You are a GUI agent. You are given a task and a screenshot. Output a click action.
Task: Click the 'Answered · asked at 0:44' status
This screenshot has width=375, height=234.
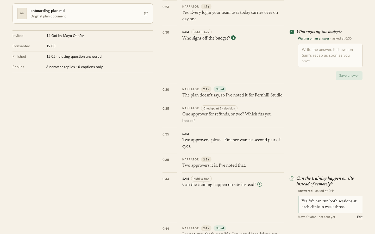click(316, 191)
